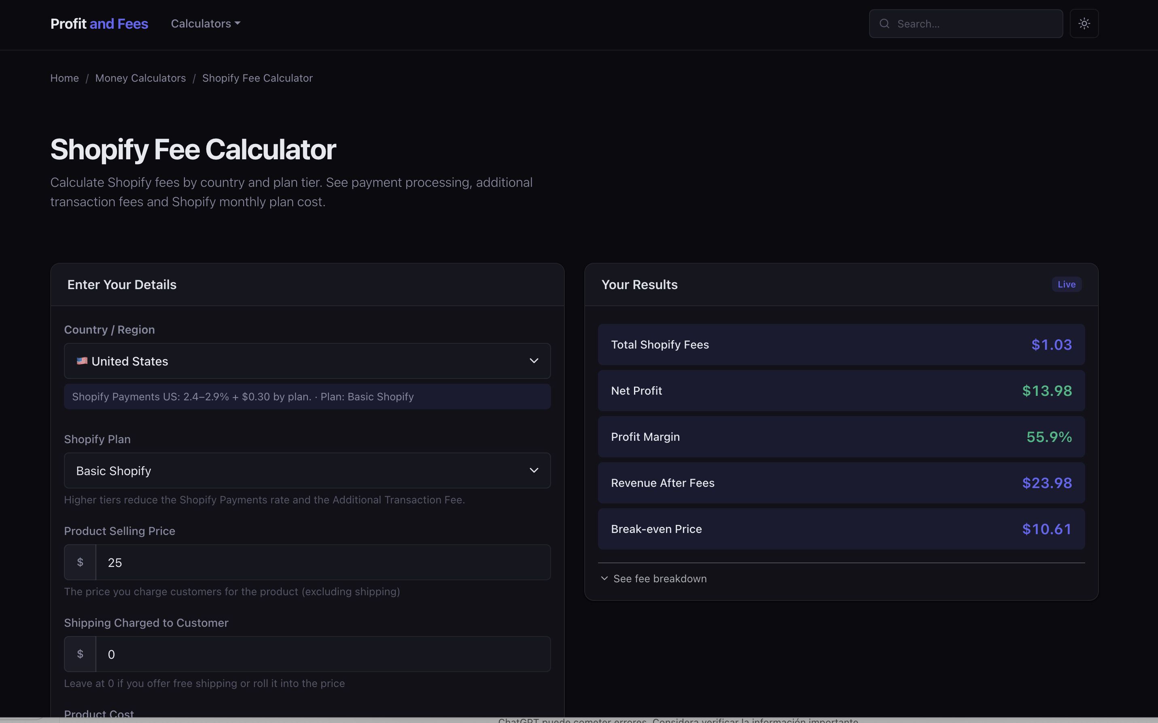The height and width of the screenshot is (723, 1158).
Task: Focus the Search input field
Action: point(966,23)
